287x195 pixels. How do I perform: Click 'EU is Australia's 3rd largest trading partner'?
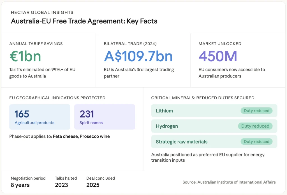139,73
